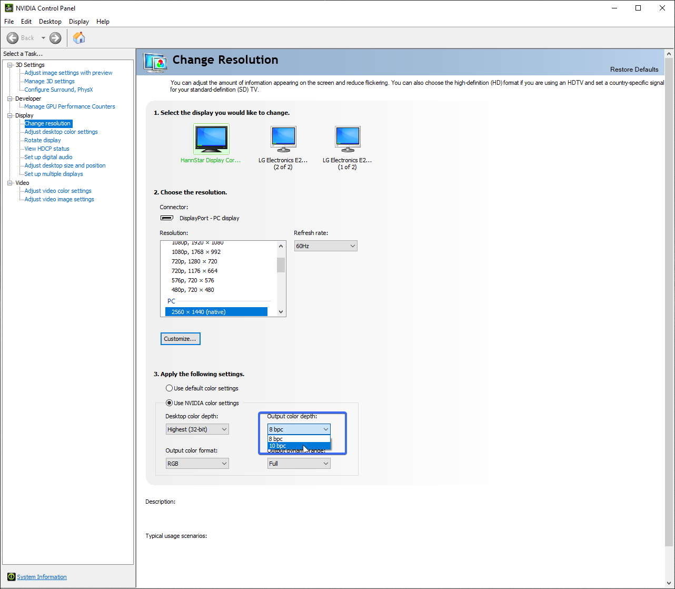Open the Refresh rate 60Hz dropdown
Image resolution: width=675 pixels, height=589 pixels.
[x=325, y=246]
